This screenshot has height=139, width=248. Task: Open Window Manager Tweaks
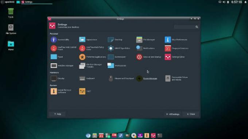tap(90, 65)
